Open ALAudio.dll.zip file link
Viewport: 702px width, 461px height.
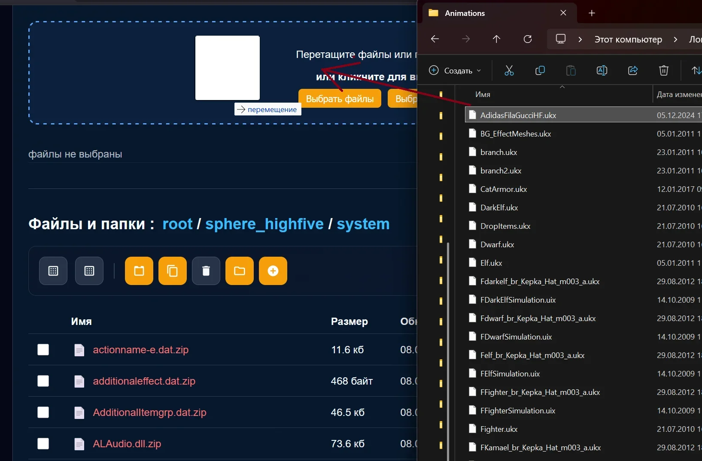pyautogui.click(x=127, y=444)
